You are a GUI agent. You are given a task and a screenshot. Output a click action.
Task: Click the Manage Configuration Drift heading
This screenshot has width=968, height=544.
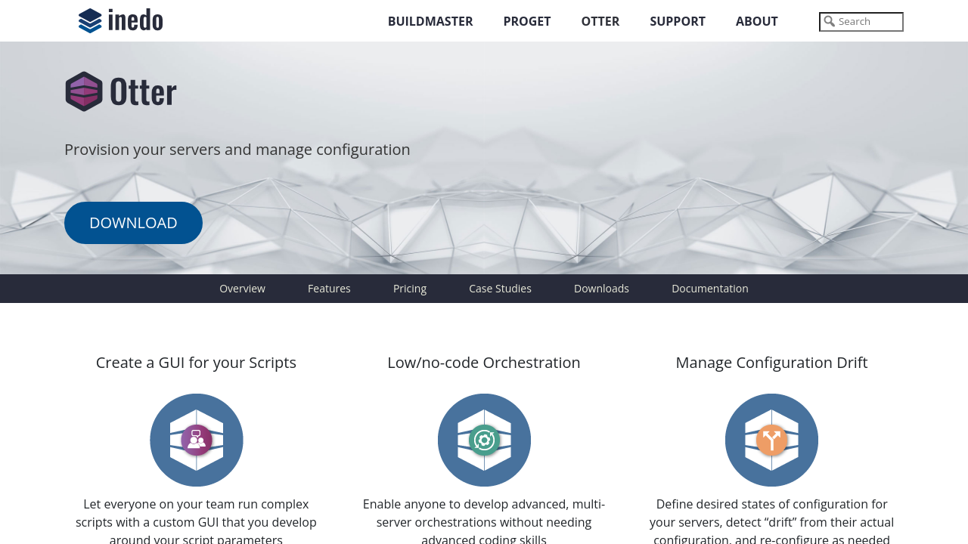pyautogui.click(x=771, y=363)
